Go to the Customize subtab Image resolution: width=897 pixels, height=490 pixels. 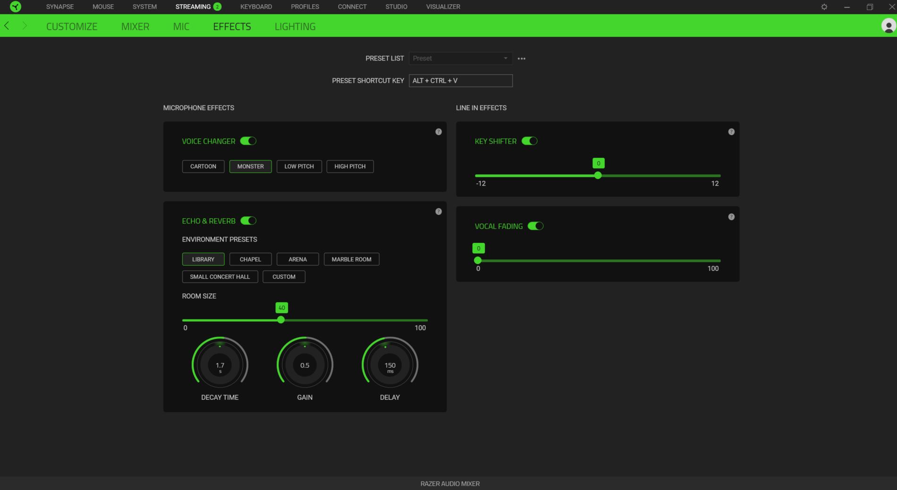point(72,26)
